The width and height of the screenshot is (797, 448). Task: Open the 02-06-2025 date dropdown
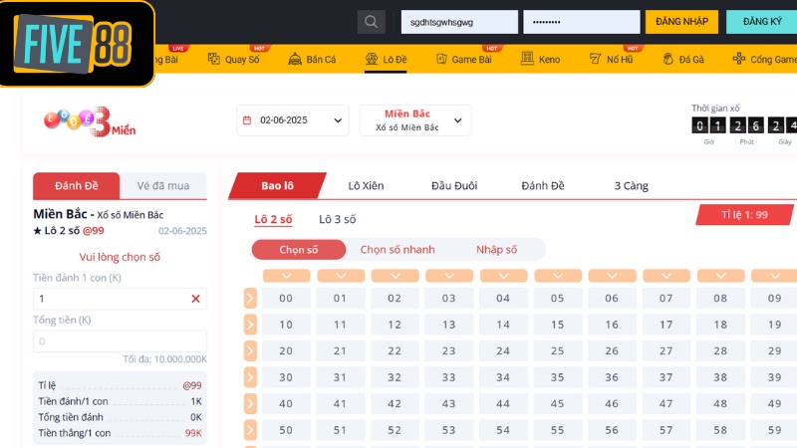click(x=293, y=120)
